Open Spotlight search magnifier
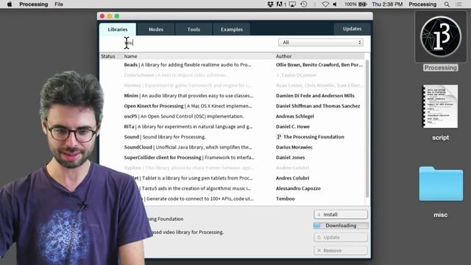Image resolution: width=471 pixels, height=265 pixels. click(447, 4)
